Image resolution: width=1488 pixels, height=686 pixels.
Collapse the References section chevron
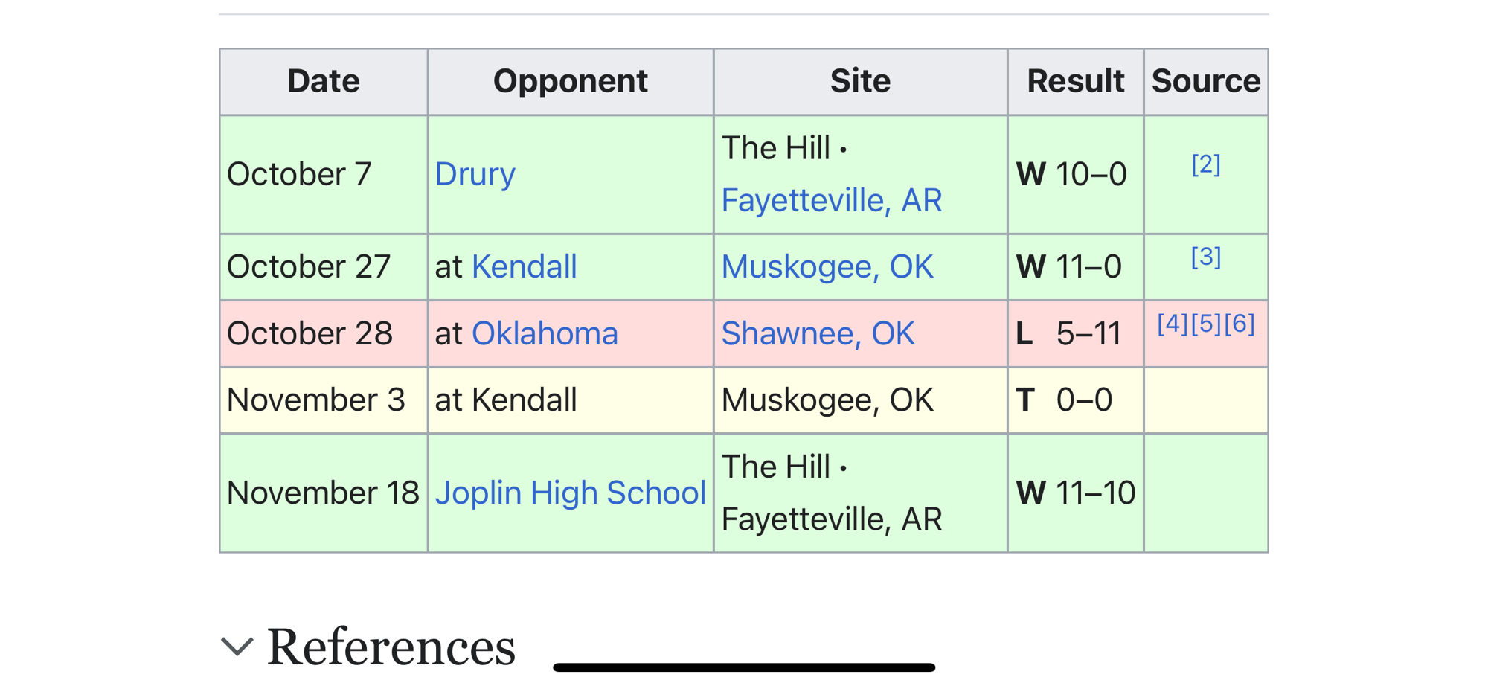point(237,646)
